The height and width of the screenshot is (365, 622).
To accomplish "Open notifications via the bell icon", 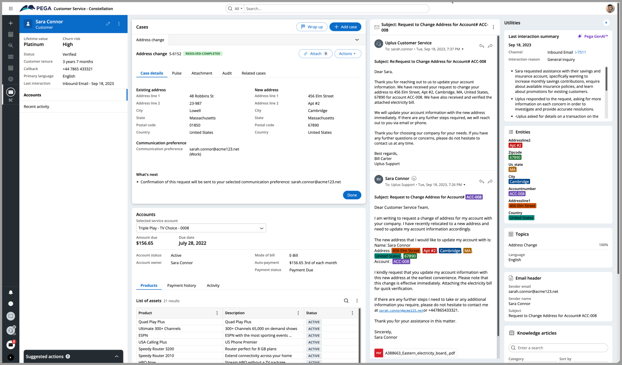I will pos(11,292).
